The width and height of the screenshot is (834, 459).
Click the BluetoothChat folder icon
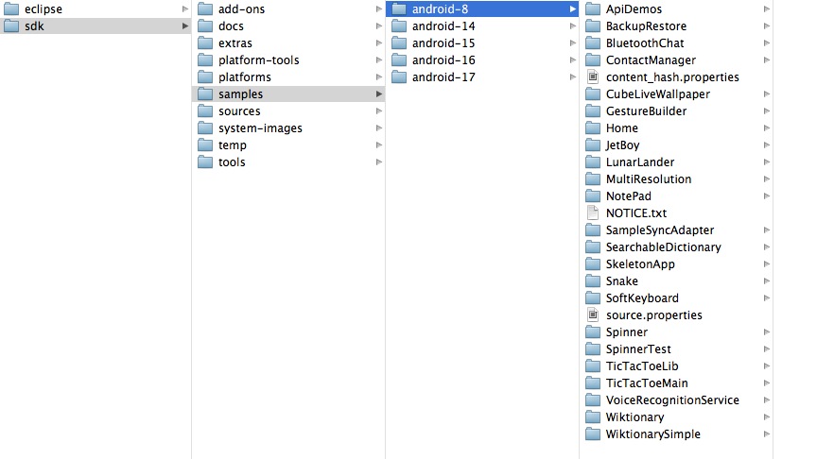pyautogui.click(x=593, y=43)
